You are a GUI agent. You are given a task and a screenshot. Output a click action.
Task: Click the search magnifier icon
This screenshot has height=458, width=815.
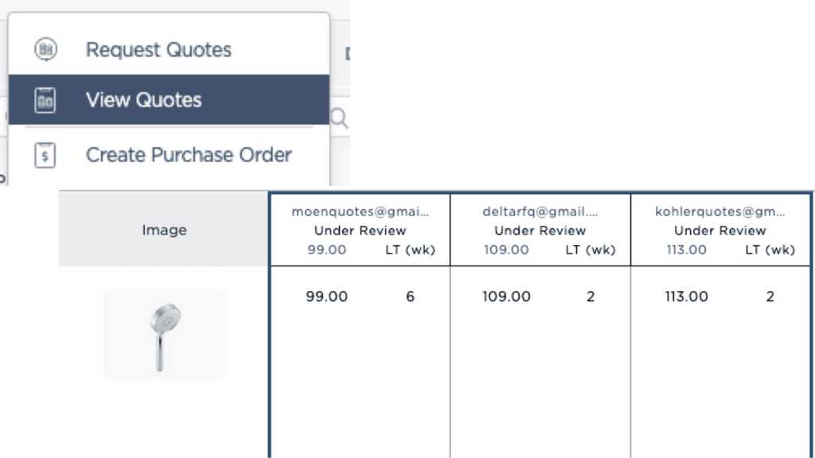(340, 119)
